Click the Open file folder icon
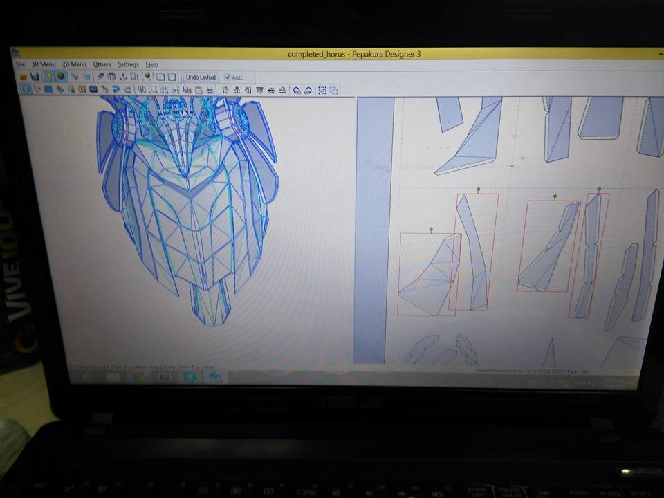664x498 pixels. (x=24, y=77)
